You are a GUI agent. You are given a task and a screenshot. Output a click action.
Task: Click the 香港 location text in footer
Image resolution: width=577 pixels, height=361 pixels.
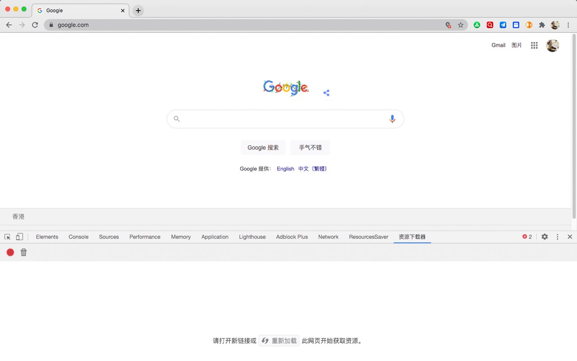coord(18,217)
